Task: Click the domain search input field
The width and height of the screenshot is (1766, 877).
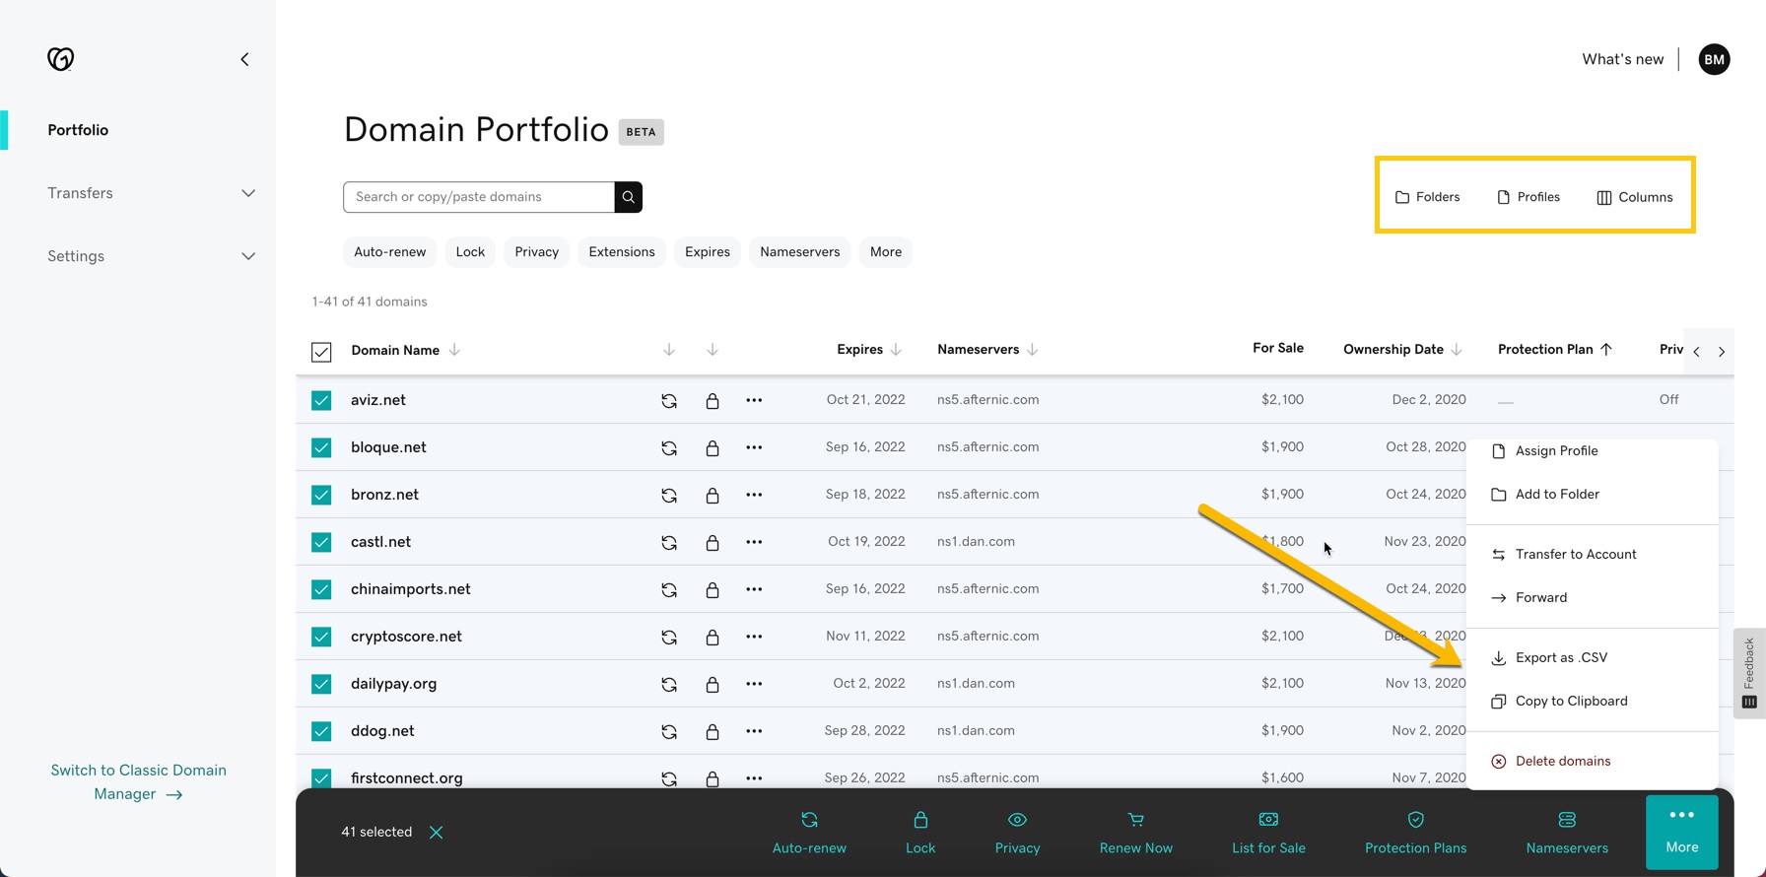Action: [x=479, y=197]
